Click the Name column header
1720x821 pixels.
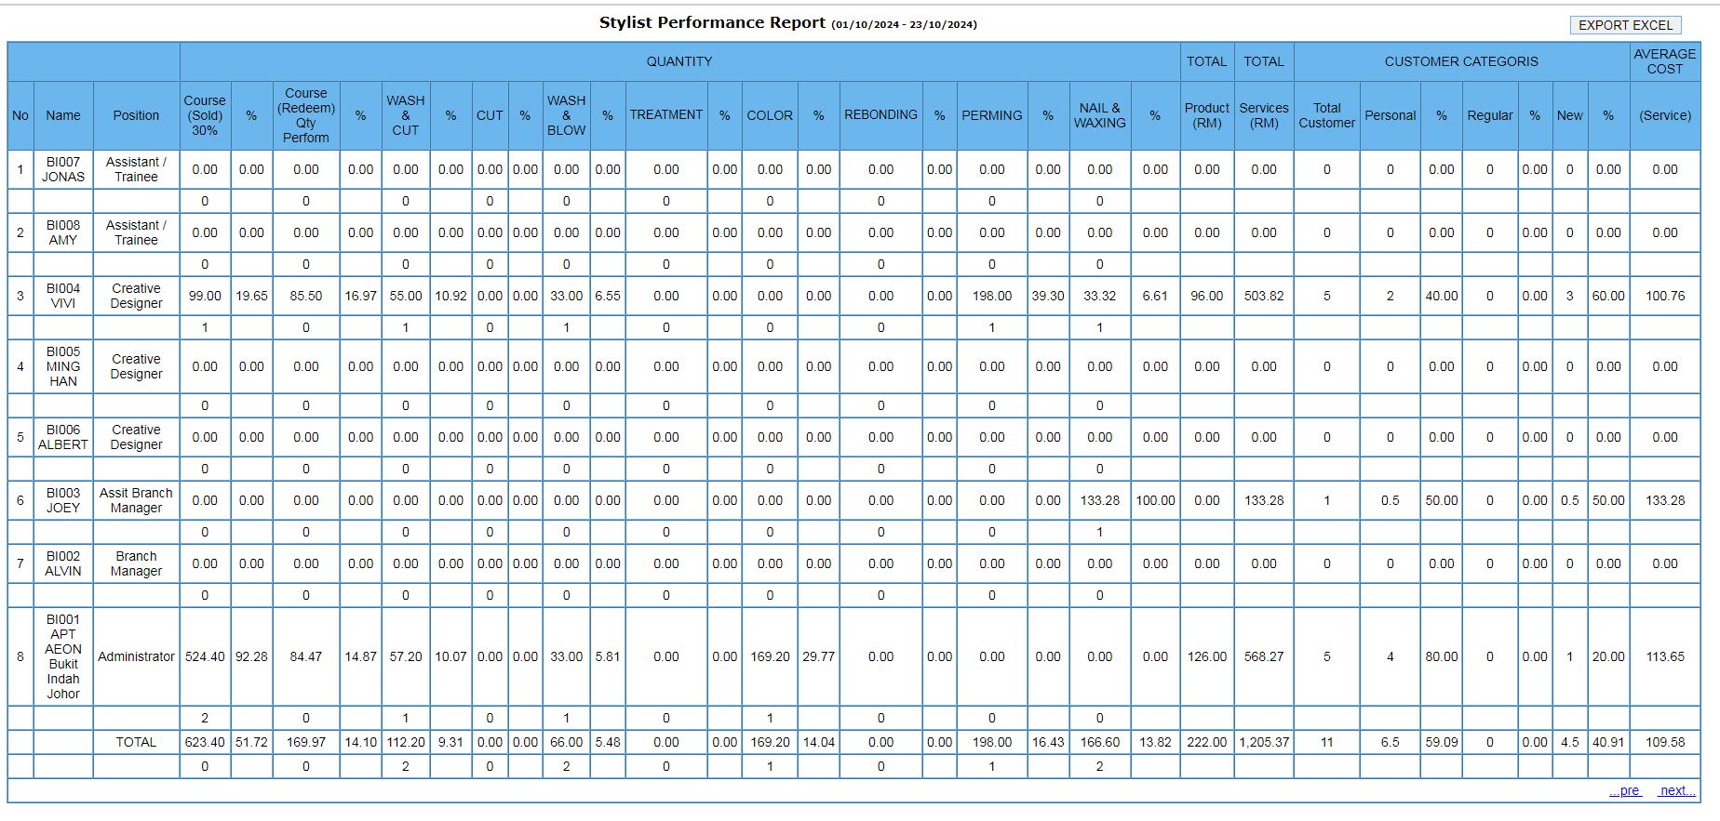[x=63, y=115]
